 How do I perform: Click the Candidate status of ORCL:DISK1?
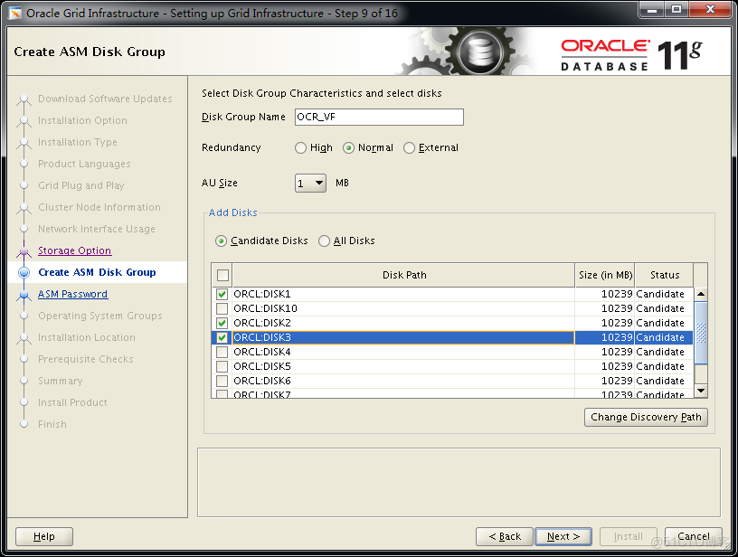(660, 295)
